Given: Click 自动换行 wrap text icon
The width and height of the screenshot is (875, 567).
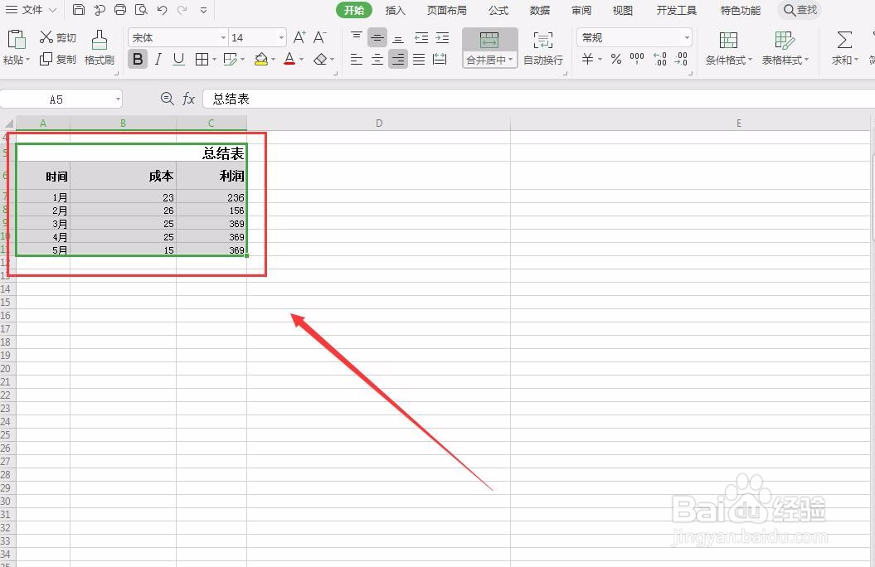Looking at the screenshot, I should [x=543, y=48].
